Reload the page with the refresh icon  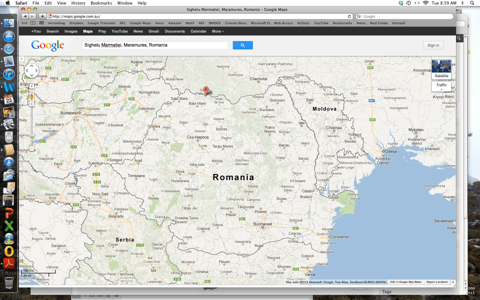click(x=350, y=16)
